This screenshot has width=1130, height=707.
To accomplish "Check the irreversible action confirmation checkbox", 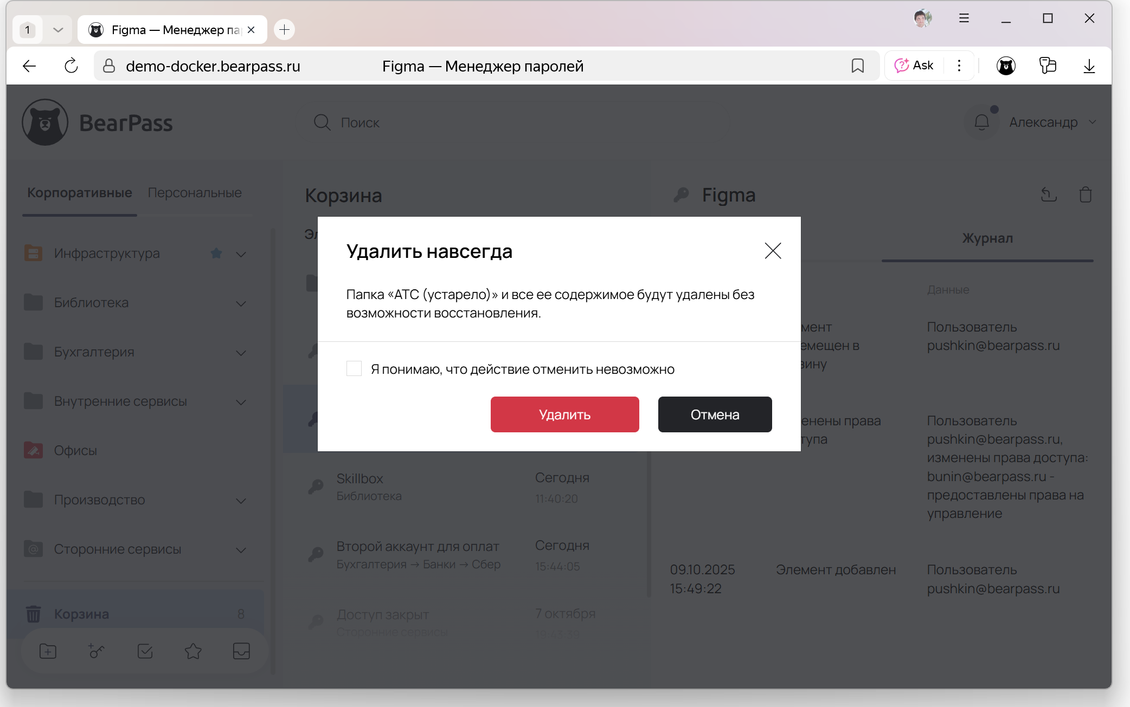I will 354,369.
